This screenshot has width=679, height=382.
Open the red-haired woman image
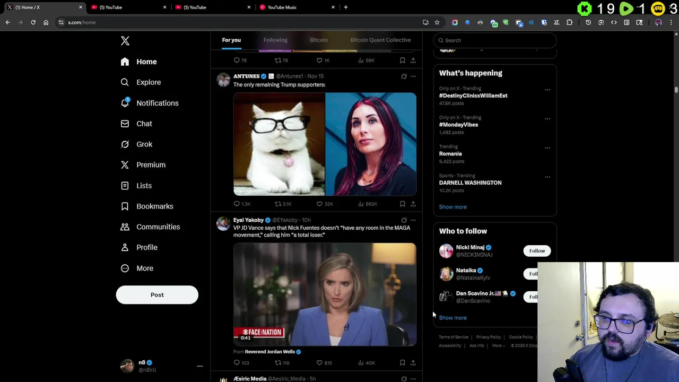coord(371,144)
